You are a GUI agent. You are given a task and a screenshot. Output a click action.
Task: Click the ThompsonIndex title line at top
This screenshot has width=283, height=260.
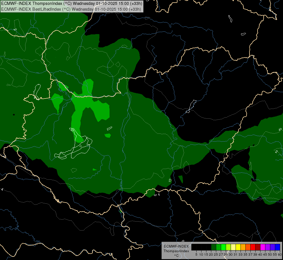point(72,3)
